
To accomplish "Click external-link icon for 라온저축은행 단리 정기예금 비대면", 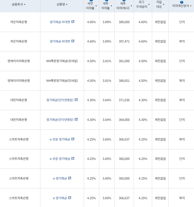I will (x=73, y=22).
